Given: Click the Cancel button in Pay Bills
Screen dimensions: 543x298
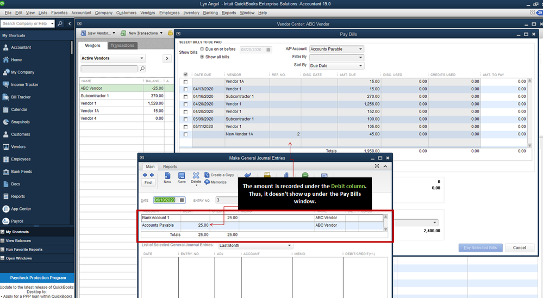Looking at the screenshot, I should coord(519,248).
